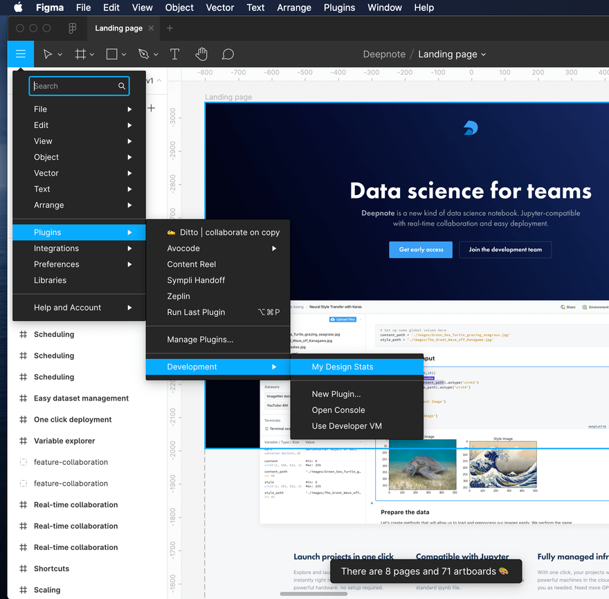Open Preferences submenu
This screenshot has height=599, width=609.
pyautogui.click(x=79, y=264)
